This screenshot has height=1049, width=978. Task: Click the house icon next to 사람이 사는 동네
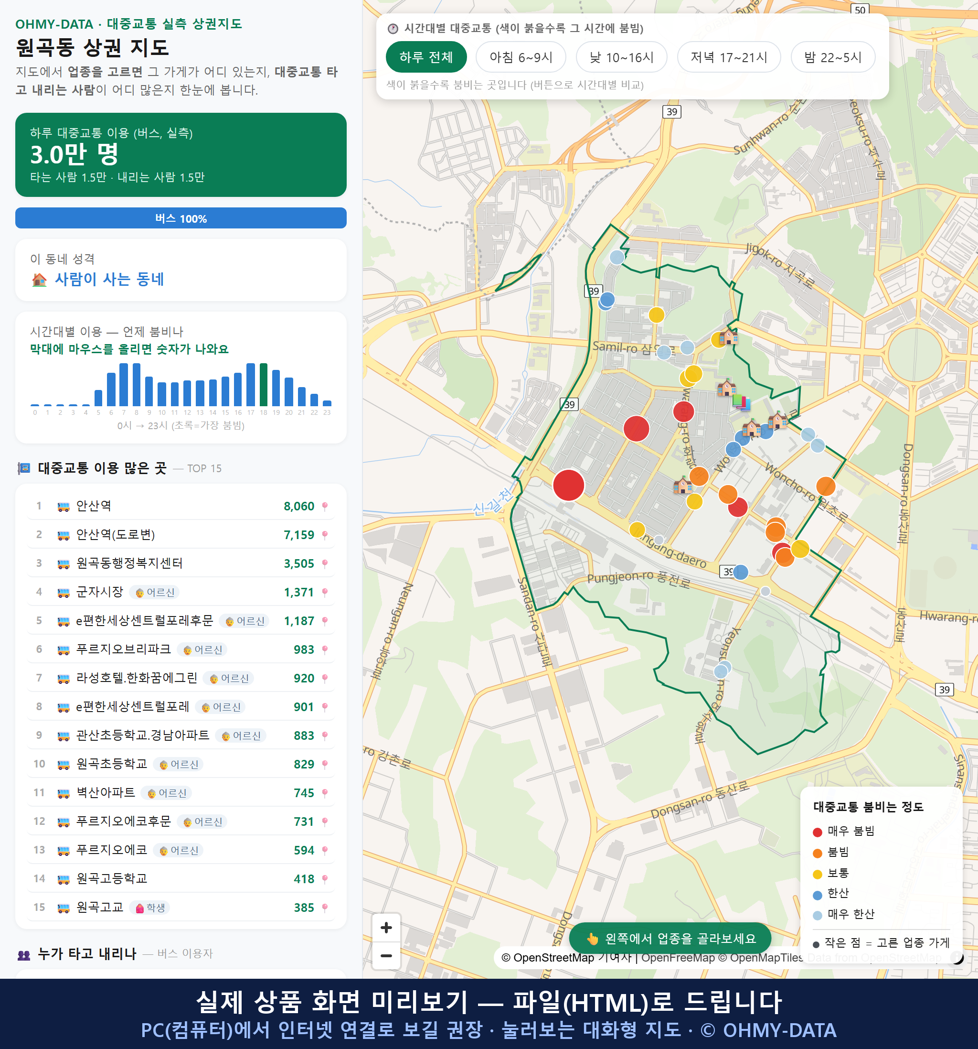tap(39, 280)
